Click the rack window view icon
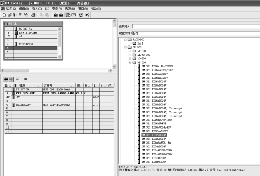Image resolution: width=260 pixels, height=176 pixels. [74, 15]
